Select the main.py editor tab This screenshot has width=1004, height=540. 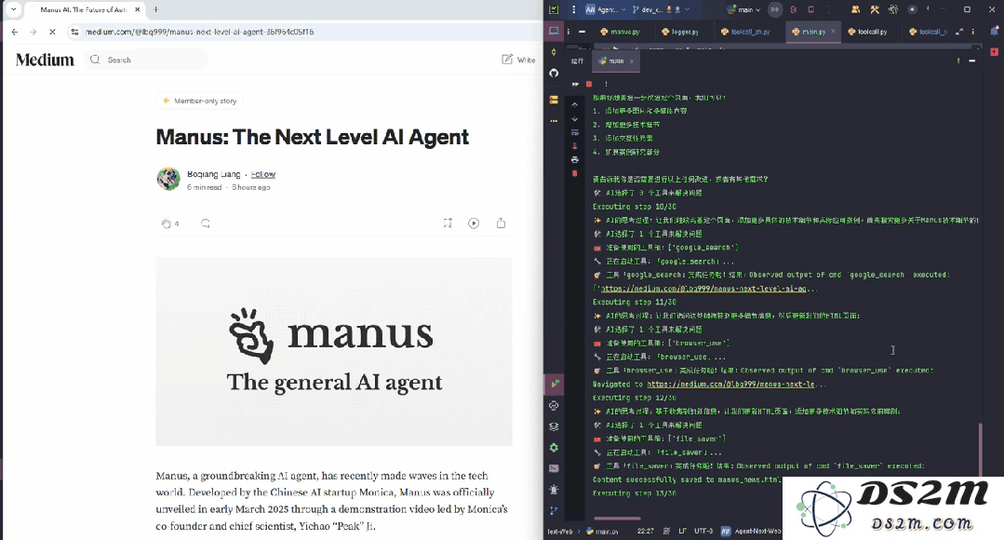pyautogui.click(x=812, y=32)
